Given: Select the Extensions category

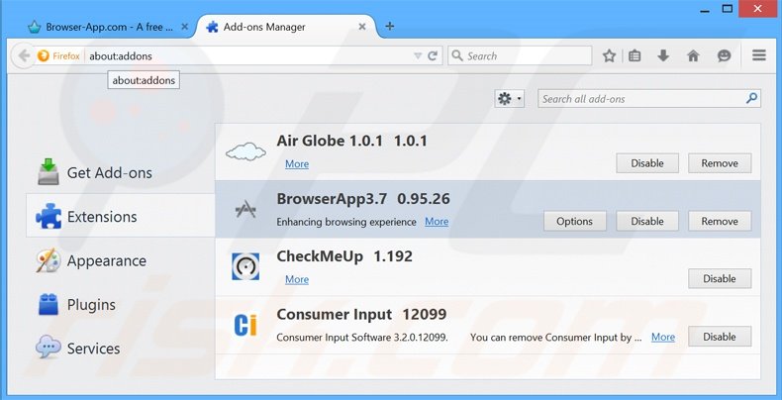Looking at the screenshot, I should pyautogui.click(x=120, y=216).
